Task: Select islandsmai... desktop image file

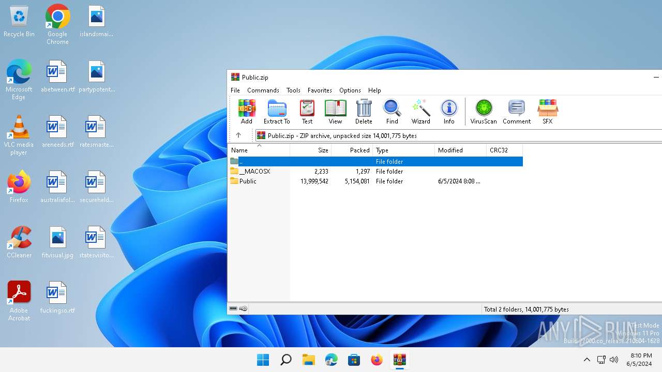Action: coord(96,22)
